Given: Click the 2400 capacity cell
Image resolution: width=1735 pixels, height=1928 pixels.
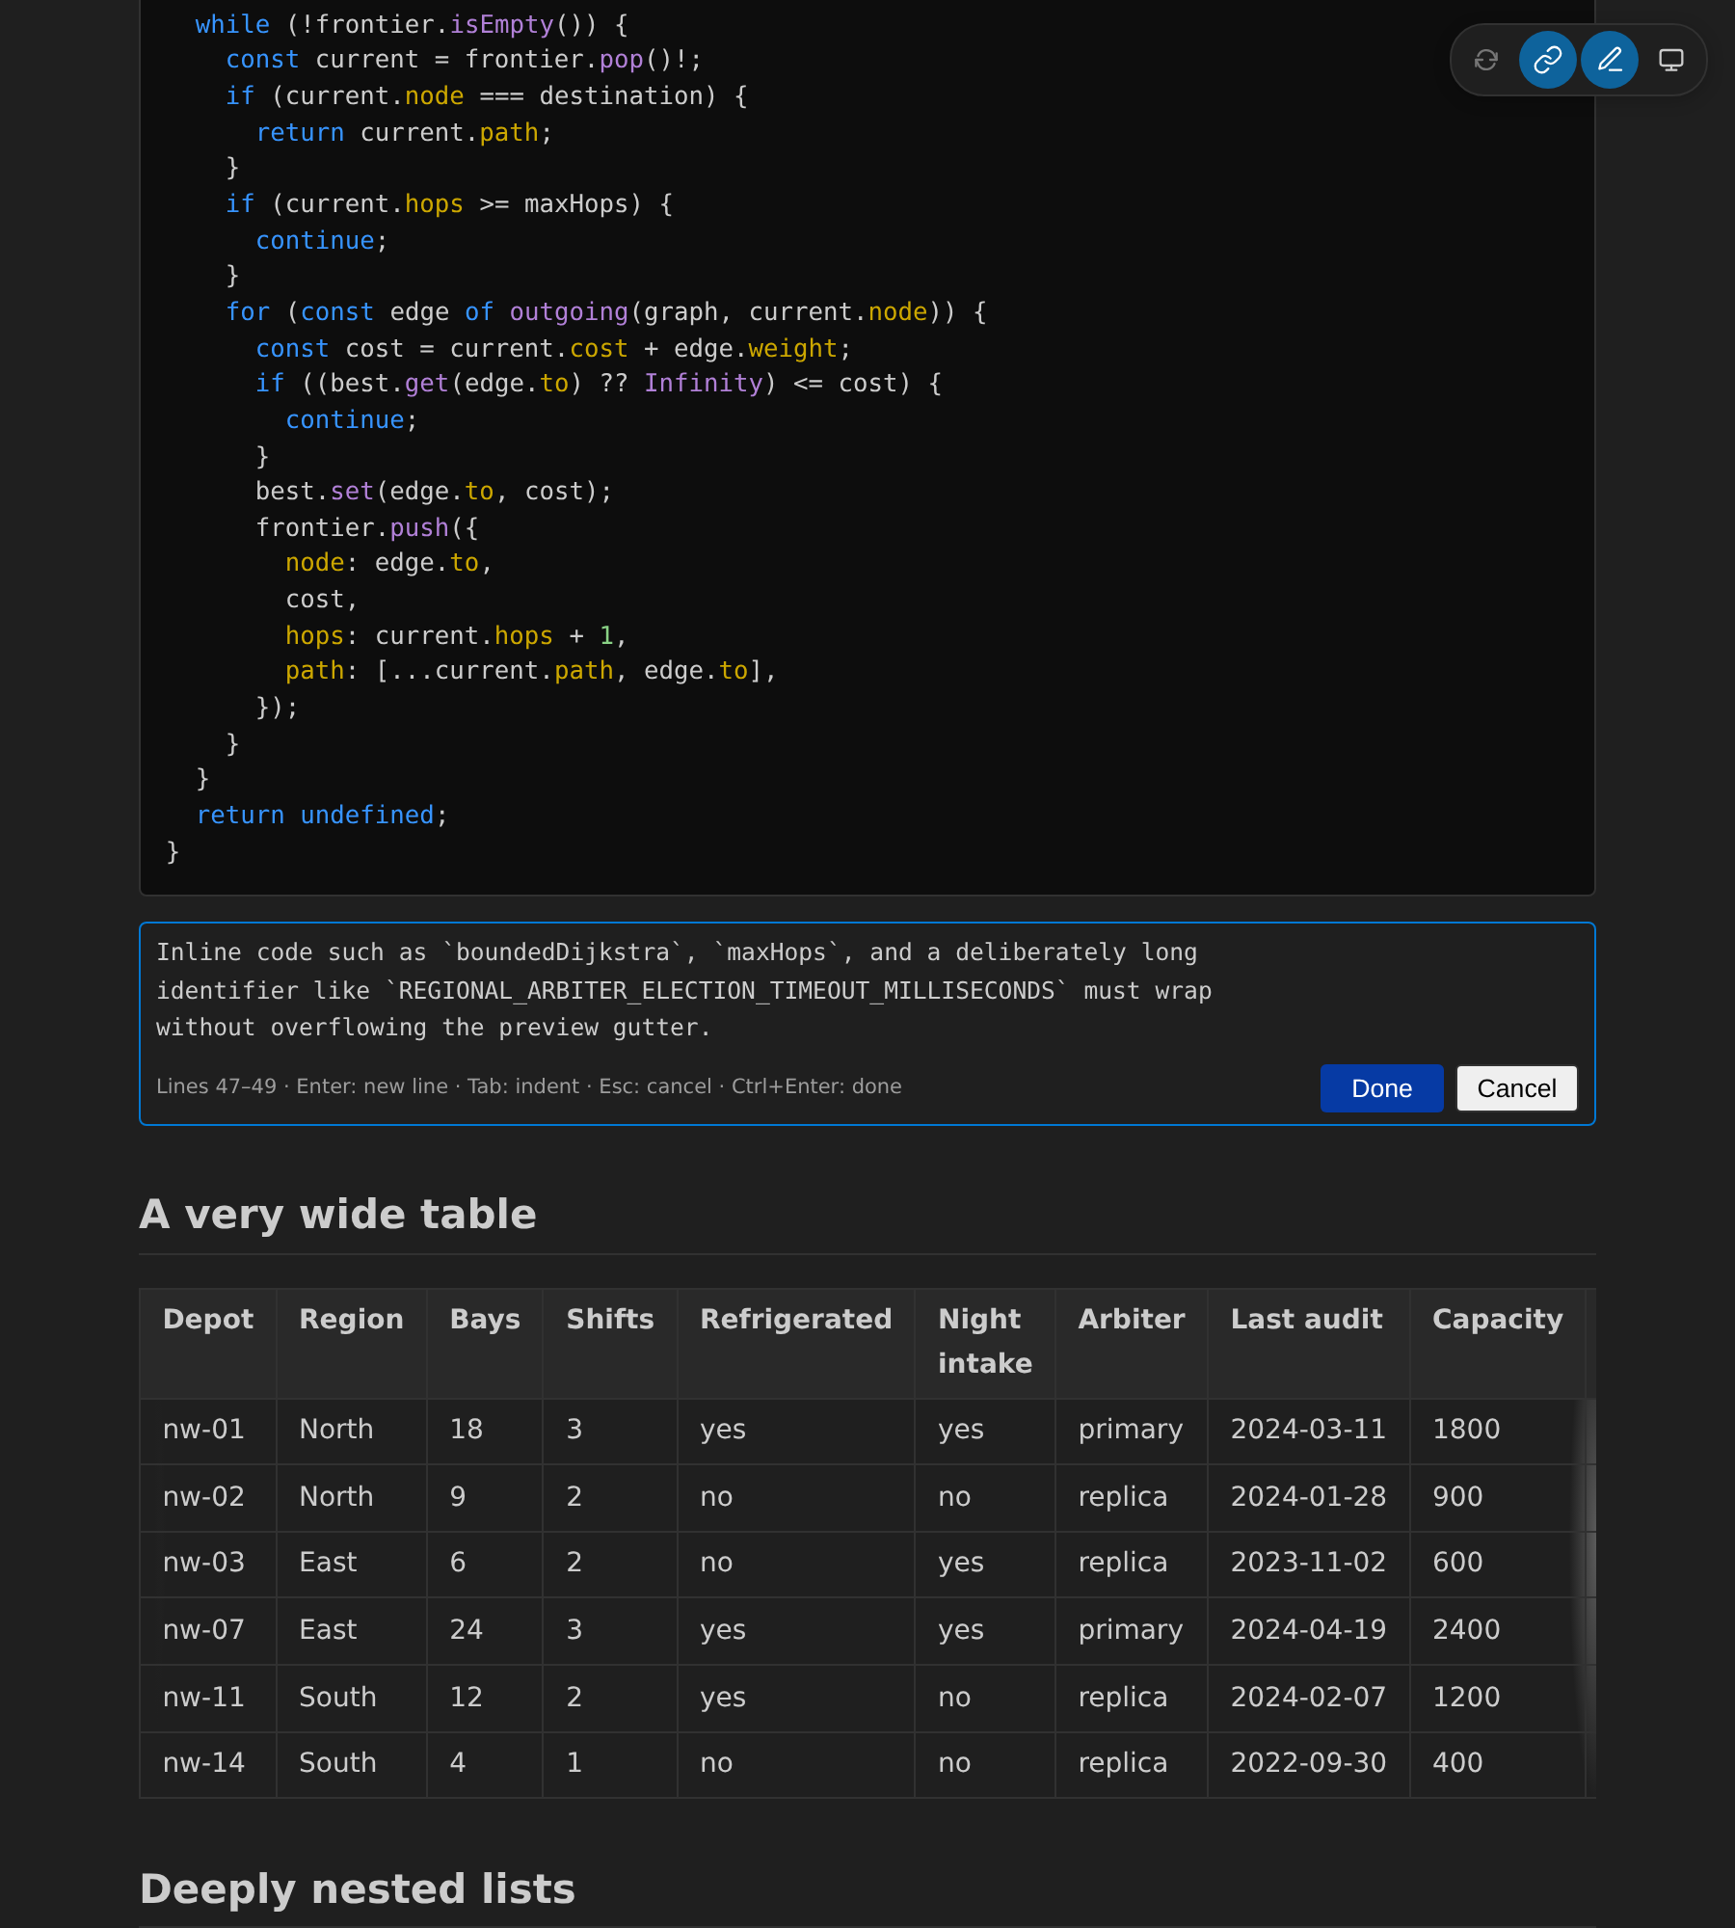Looking at the screenshot, I should [1498, 1630].
